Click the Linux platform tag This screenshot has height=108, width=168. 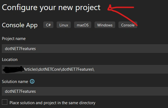click(64, 25)
